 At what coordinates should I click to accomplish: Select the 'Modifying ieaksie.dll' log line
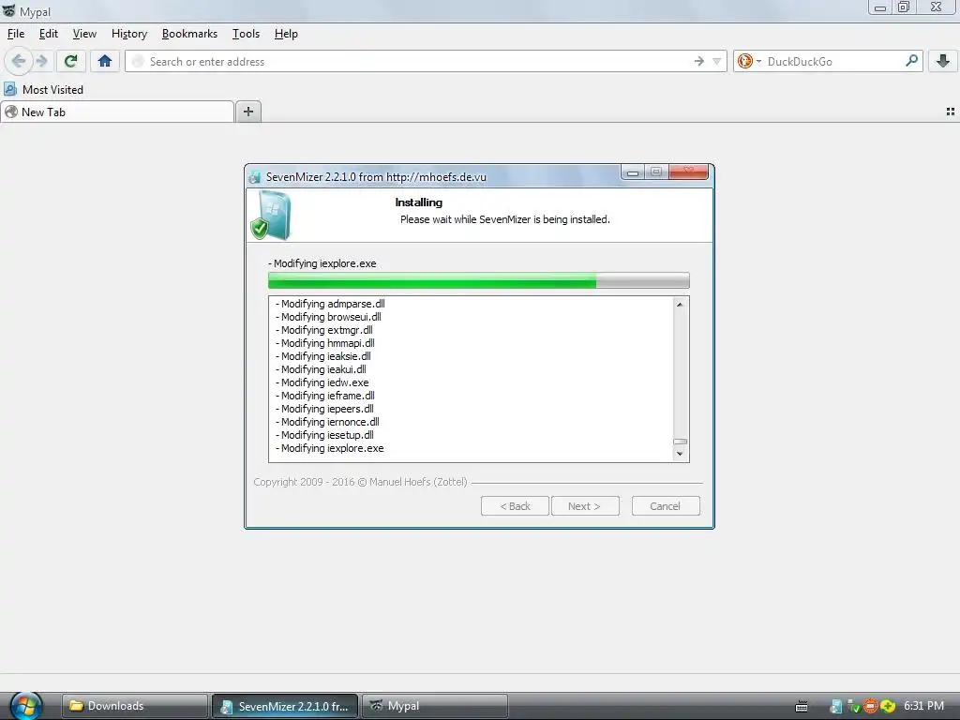(323, 356)
